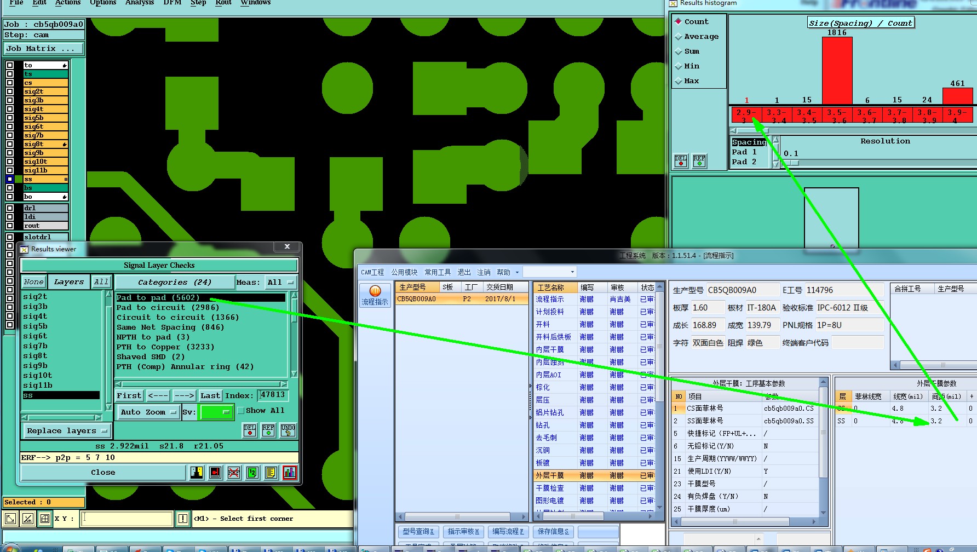
Task: Open the Replace layers dropdown
Action: (66, 430)
